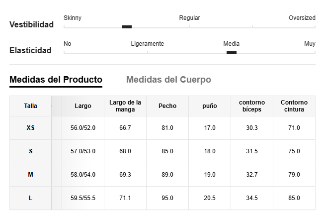Click the Vestibilidad slider marker

127,27
